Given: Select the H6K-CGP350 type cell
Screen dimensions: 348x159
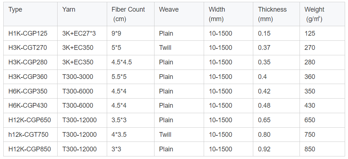Looking at the screenshot, I should (28, 91).
